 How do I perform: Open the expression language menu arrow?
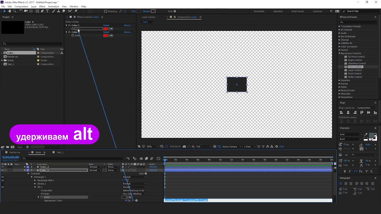(136, 200)
